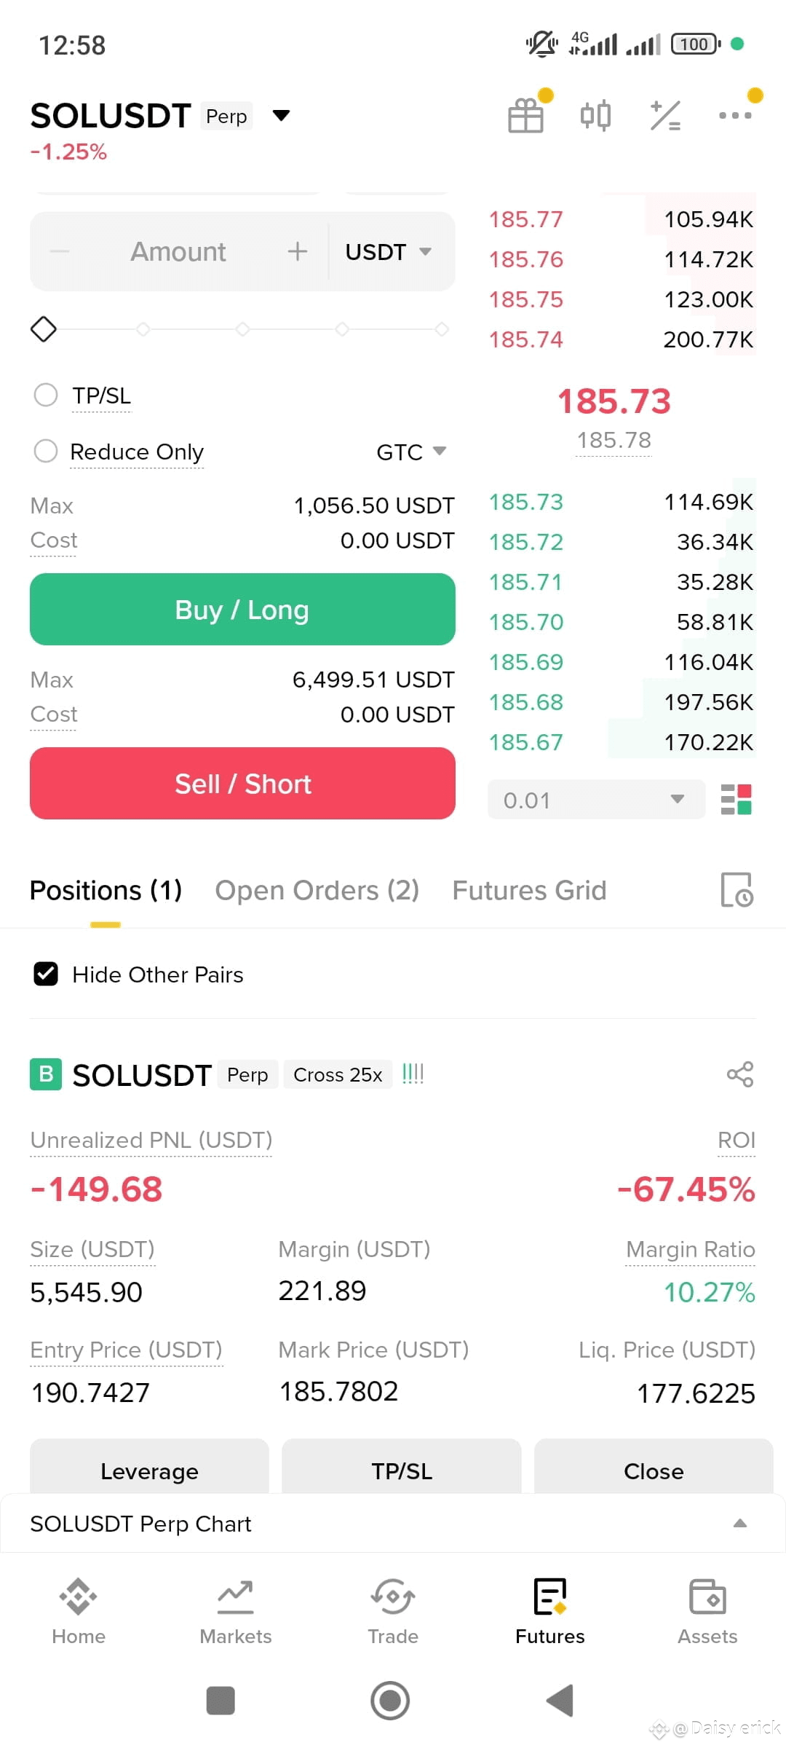Go to the Assets tab icon
The width and height of the screenshot is (786, 1748).
[x=707, y=1597]
